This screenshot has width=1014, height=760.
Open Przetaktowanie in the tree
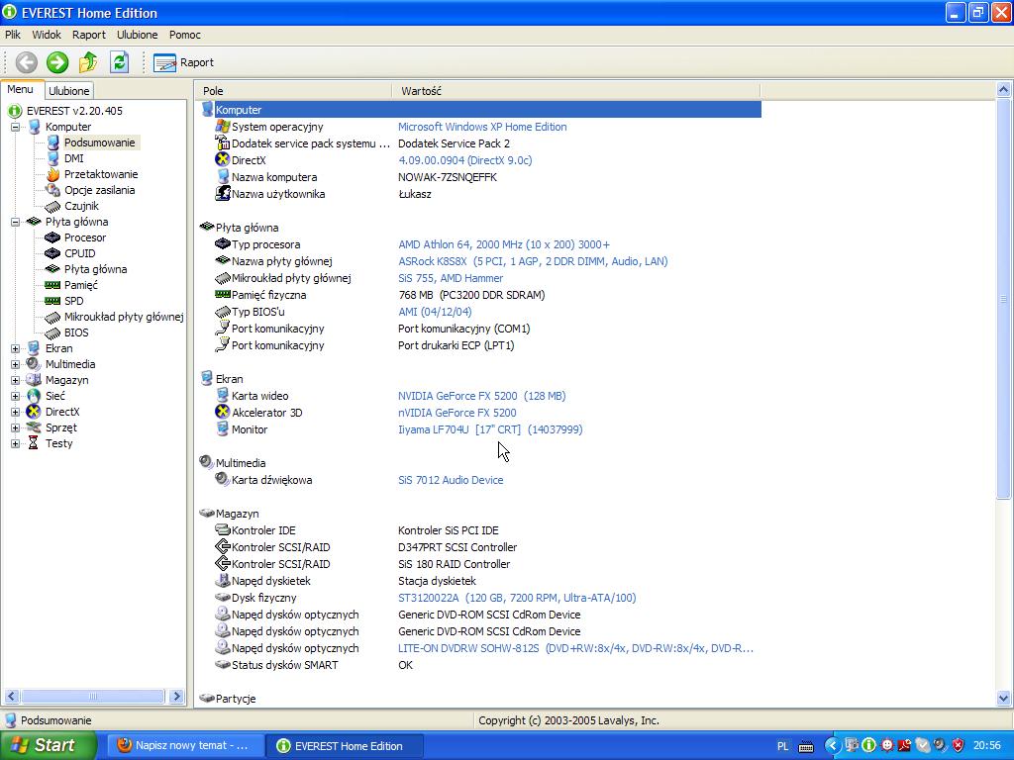tap(101, 174)
